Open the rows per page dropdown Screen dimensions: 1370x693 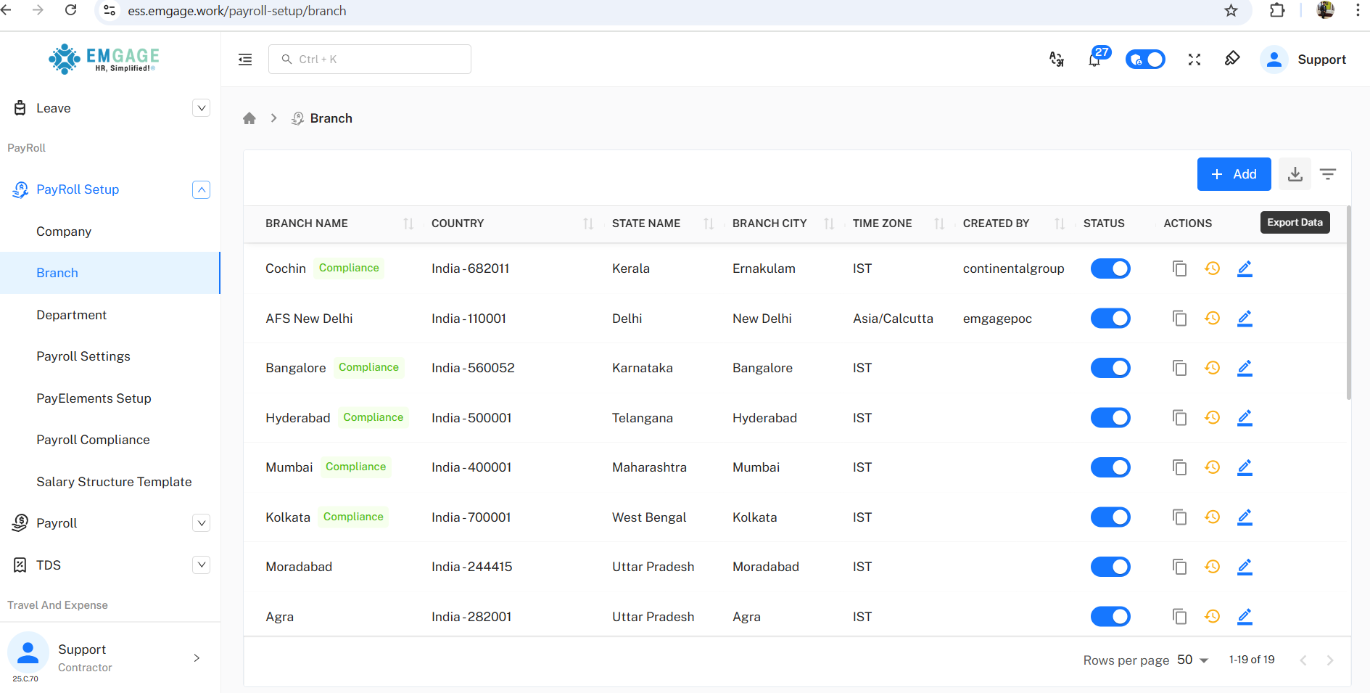click(x=1192, y=660)
